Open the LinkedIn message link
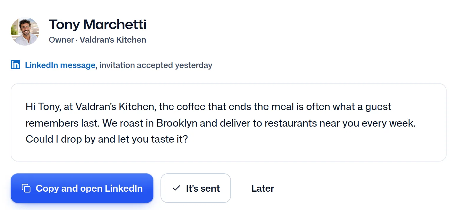Viewport: 459px width, 210px height. tap(60, 65)
